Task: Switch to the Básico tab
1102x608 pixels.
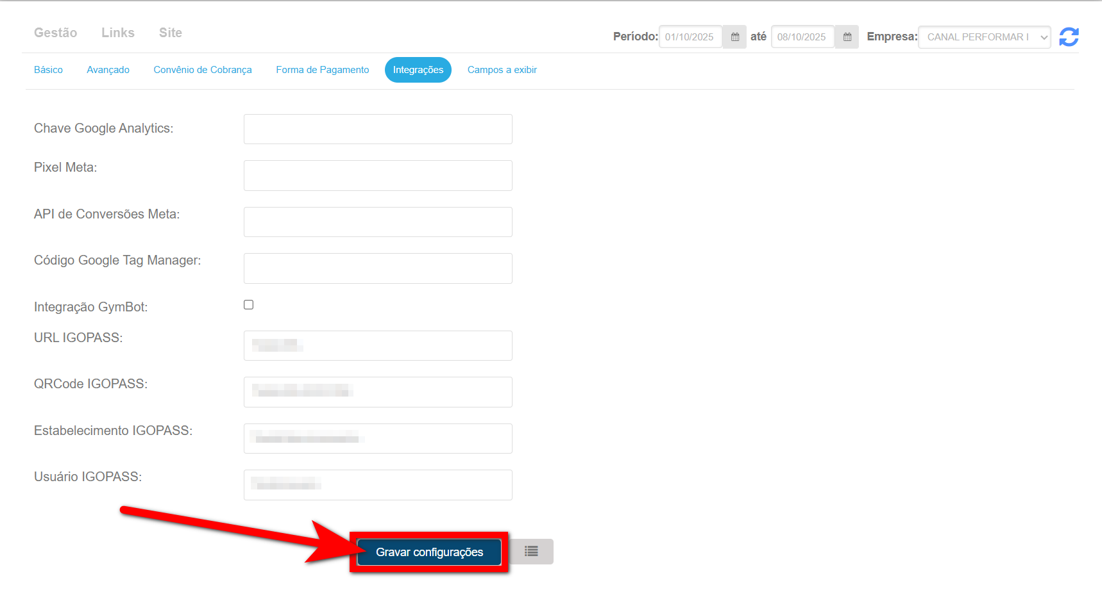Action: (x=48, y=70)
